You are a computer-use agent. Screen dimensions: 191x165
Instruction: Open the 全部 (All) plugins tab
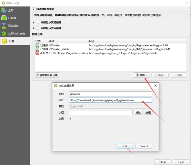pos(15,10)
